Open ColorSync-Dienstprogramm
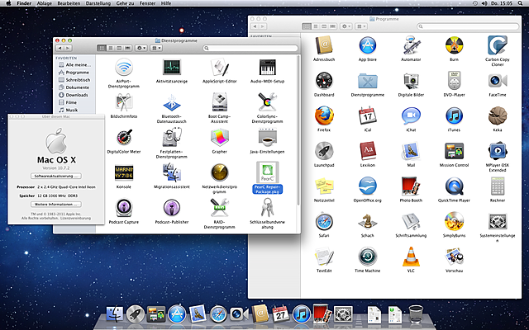The width and height of the screenshot is (529, 330). click(267, 102)
